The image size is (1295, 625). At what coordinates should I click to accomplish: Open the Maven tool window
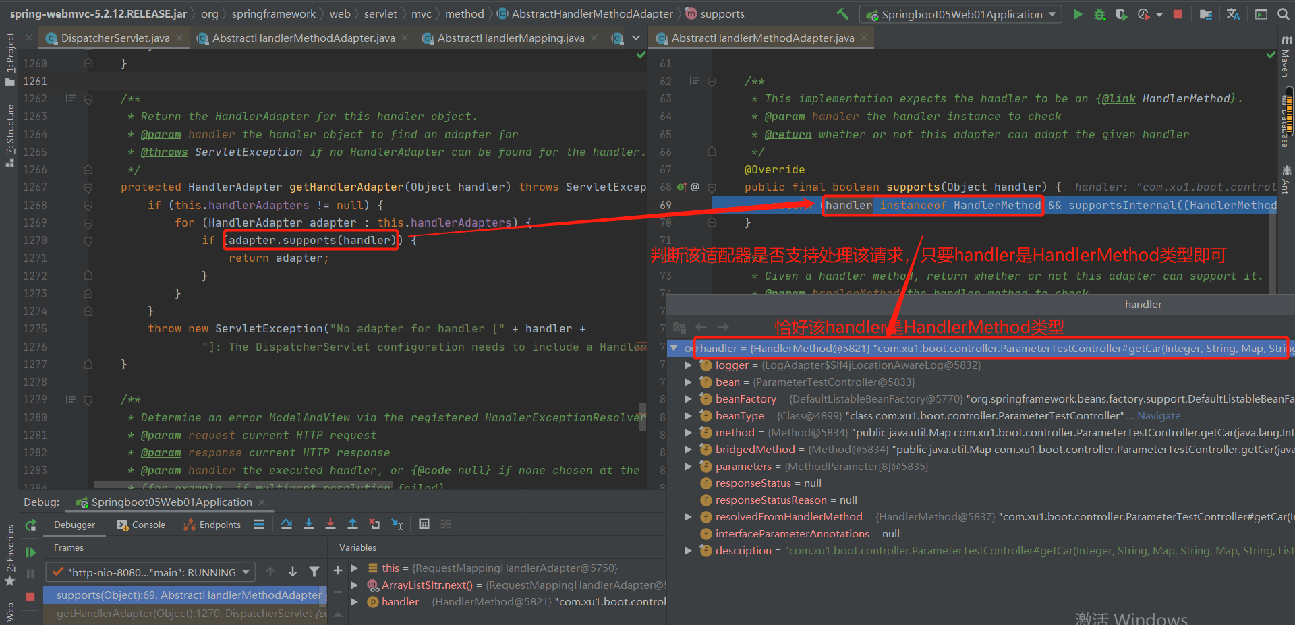[x=1286, y=57]
